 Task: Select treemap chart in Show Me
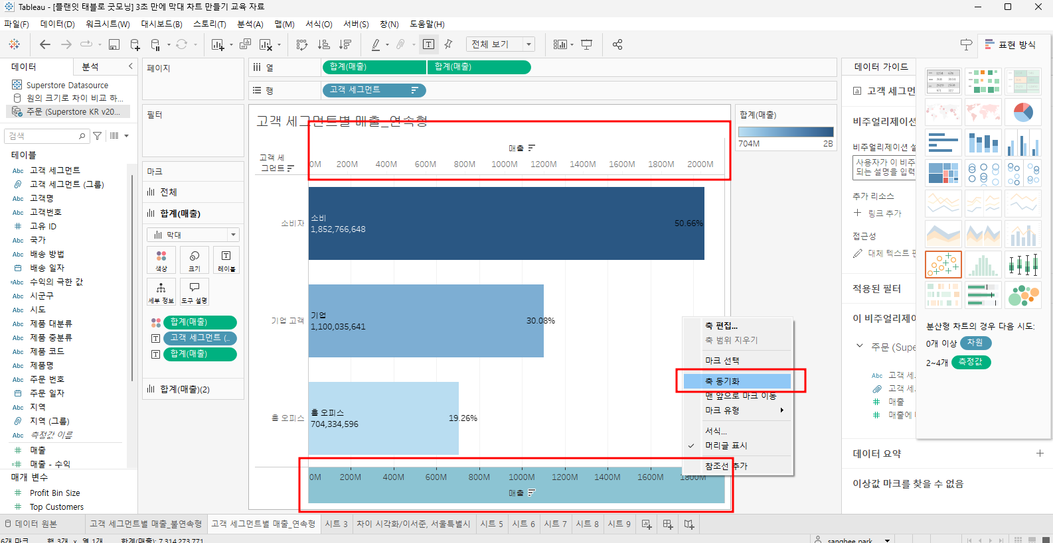tap(943, 173)
